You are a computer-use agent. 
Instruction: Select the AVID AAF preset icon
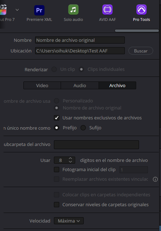point(107,10)
